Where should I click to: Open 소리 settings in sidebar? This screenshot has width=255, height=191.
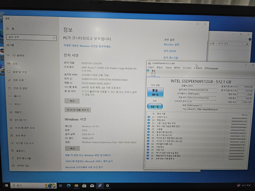pyautogui.click(x=12, y=63)
